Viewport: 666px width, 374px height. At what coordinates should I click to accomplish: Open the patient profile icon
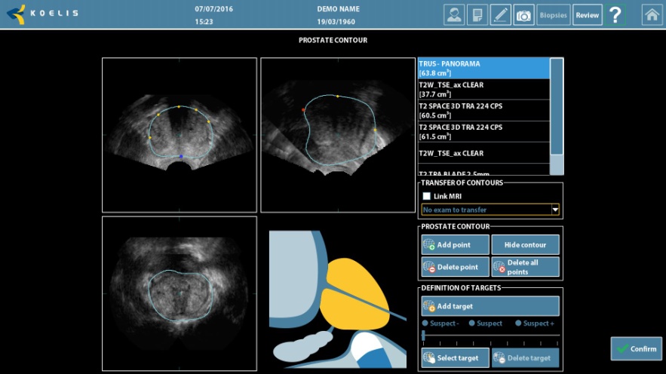[x=454, y=15]
